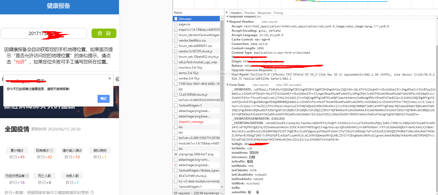Open the help icon beside 无症状感染者
Screen dimensions: 438x195
[x=27, y=176]
